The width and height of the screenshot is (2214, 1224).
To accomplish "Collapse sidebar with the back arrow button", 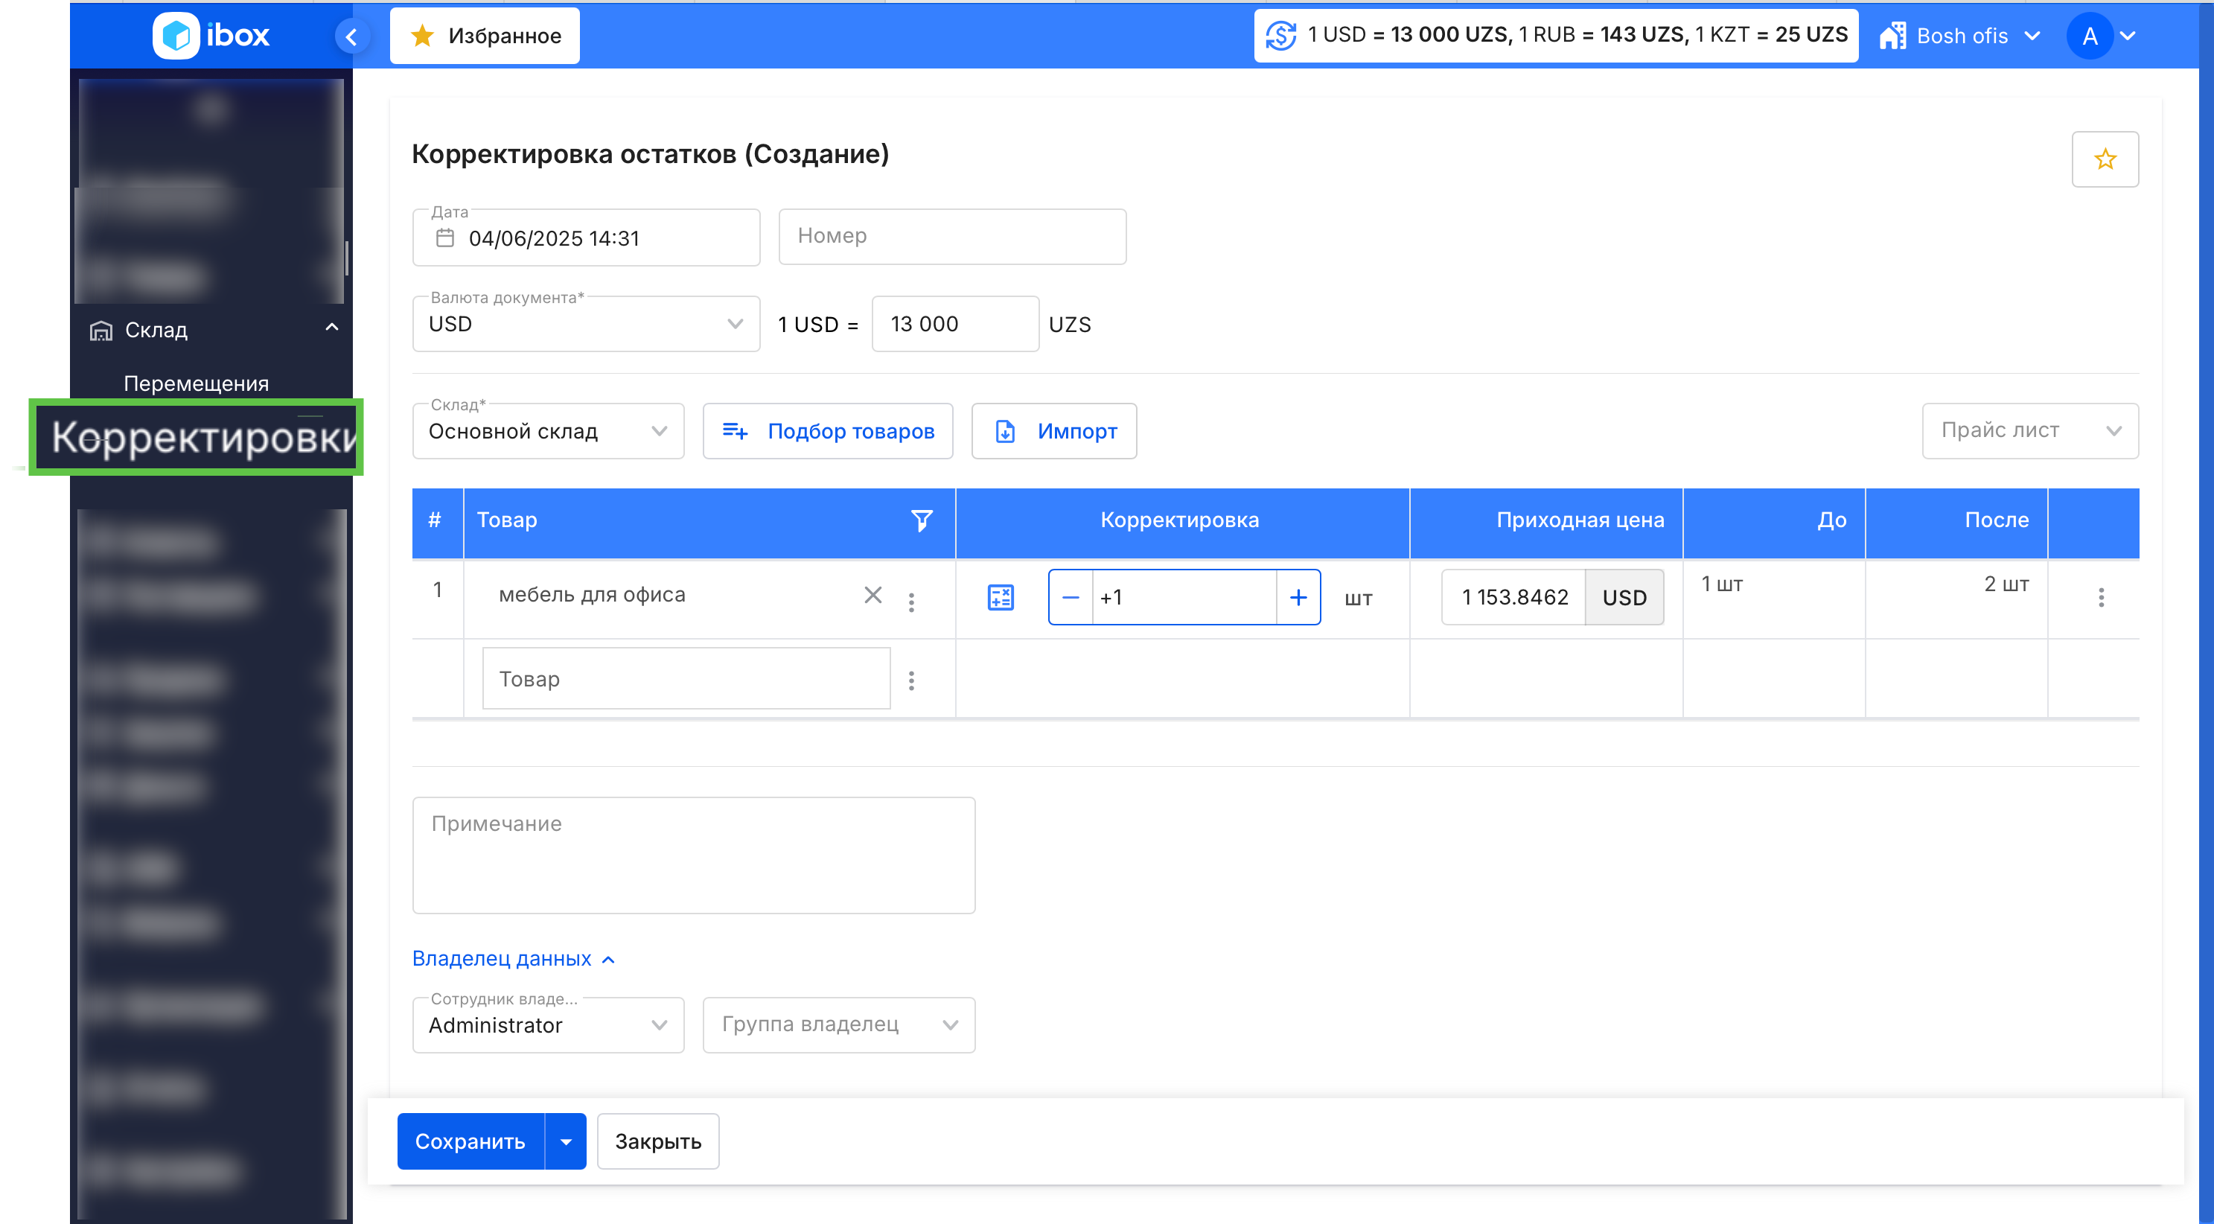I will tap(351, 36).
